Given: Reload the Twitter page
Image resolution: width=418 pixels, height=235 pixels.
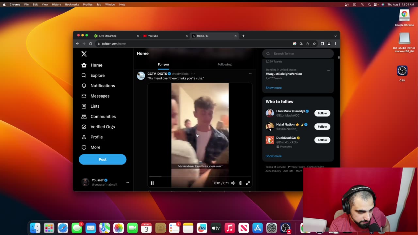Looking at the screenshot, I should (90, 44).
